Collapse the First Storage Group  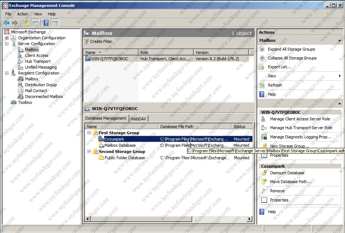coord(89,132)
